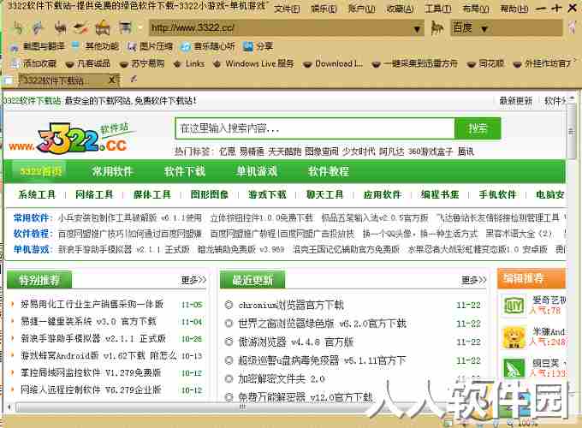Screen dimensions: 582x428
Task: Open the 外挂作坊 bookmark
Action: click(543, 63)
